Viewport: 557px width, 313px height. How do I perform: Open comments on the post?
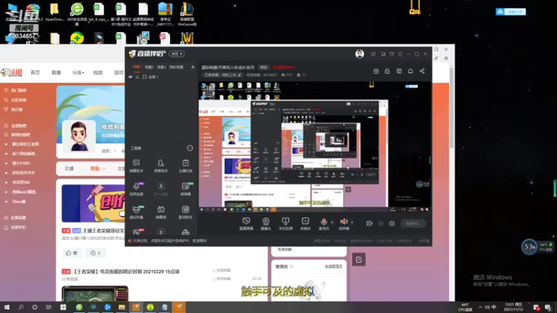tap(95, 253)
